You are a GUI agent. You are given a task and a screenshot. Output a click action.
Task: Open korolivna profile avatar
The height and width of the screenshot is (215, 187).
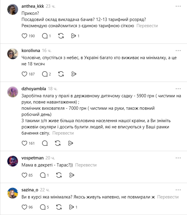(x=13, y=54)
